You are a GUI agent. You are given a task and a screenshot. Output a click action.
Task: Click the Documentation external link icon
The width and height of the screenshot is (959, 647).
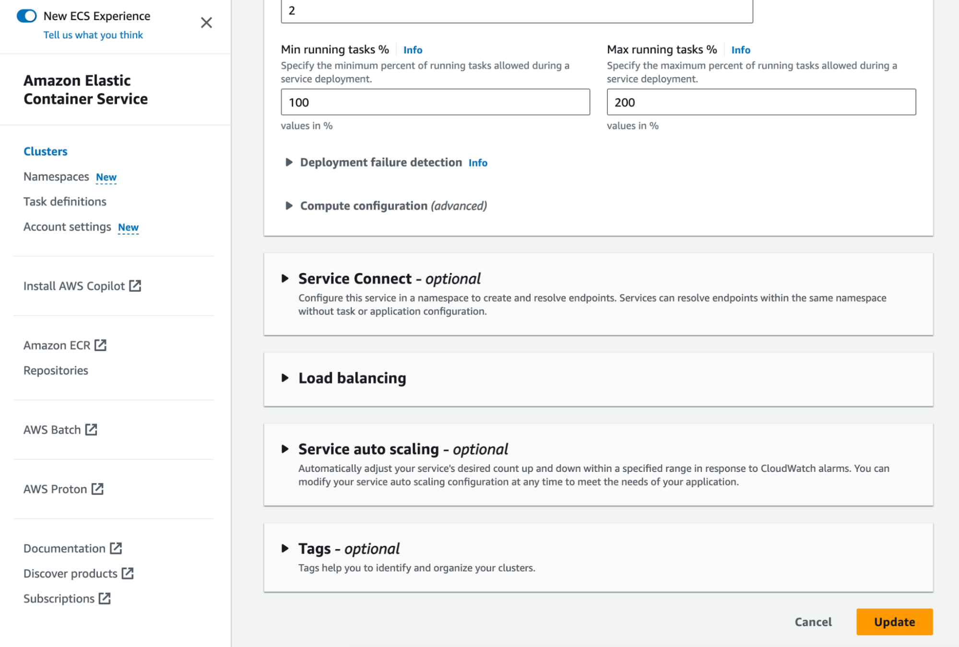(x=116, y=548)
